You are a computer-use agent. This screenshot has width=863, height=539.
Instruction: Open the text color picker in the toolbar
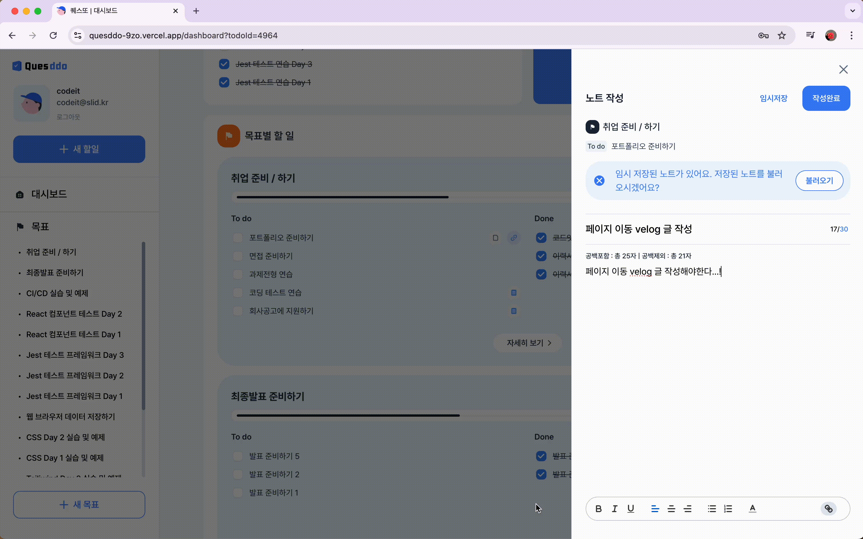pyautogui.click(x=753, y=509)
